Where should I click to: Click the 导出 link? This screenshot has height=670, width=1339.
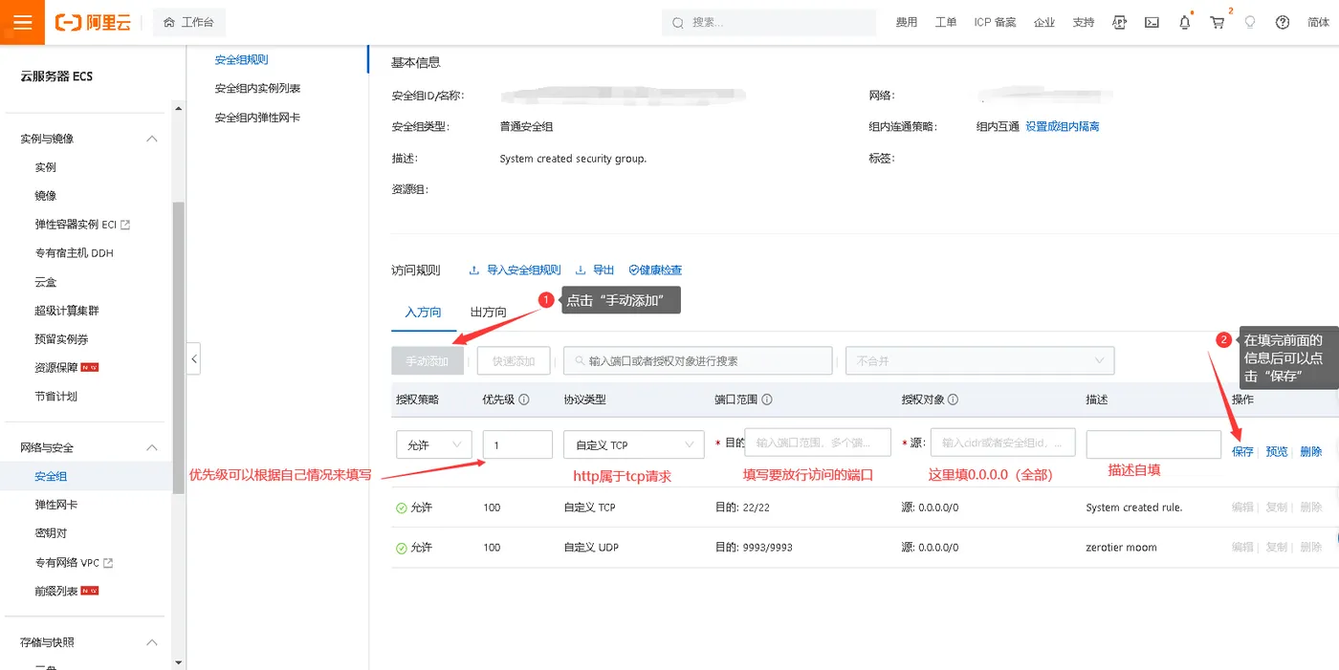point(595,270)
